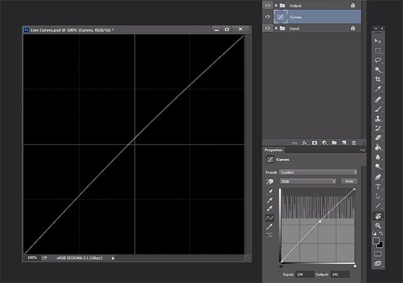This screenshot has height=283, width=403.
Task: Reset default foreground and background colors
Action: point(375,233)
